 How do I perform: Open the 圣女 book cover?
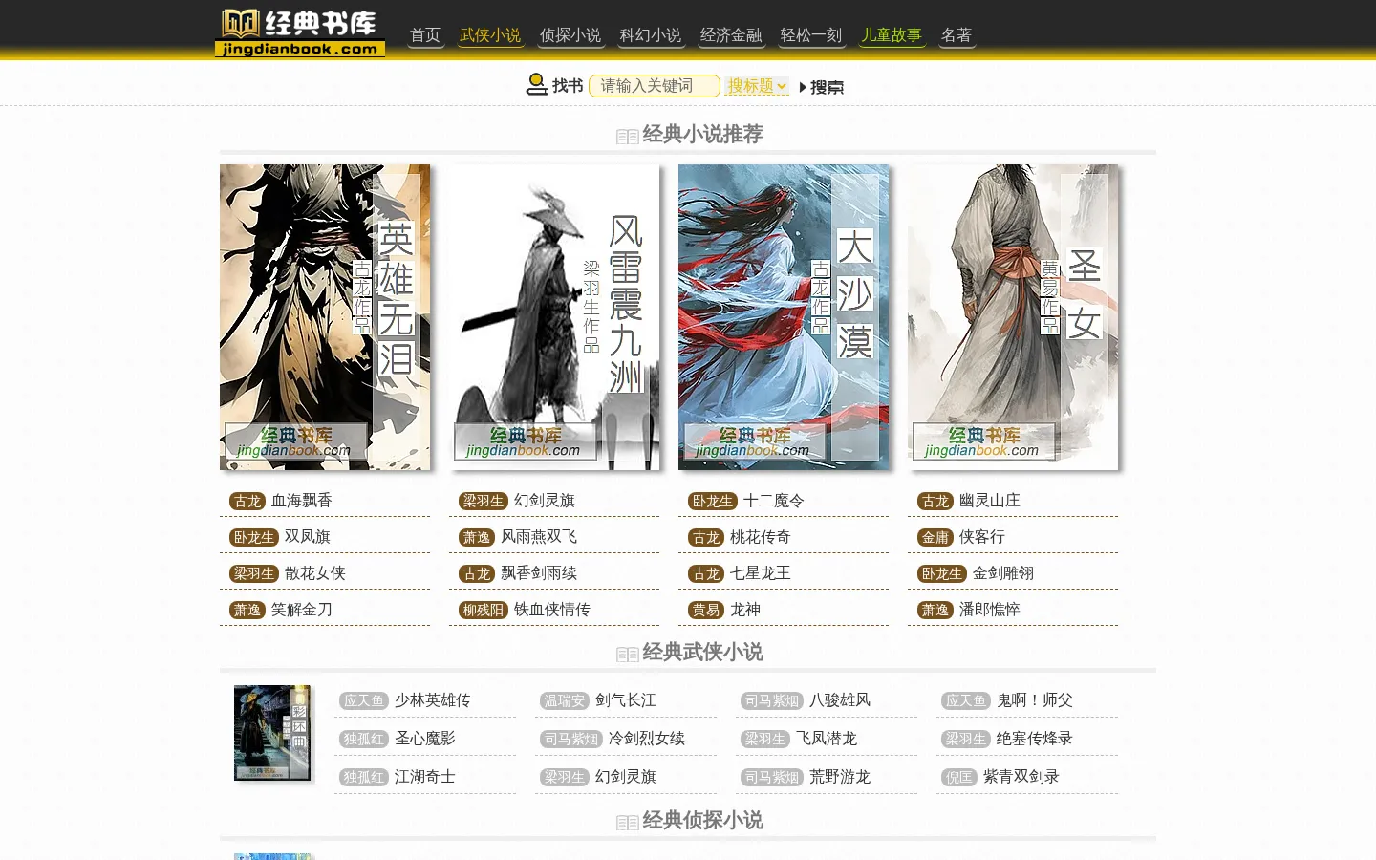1013,317
